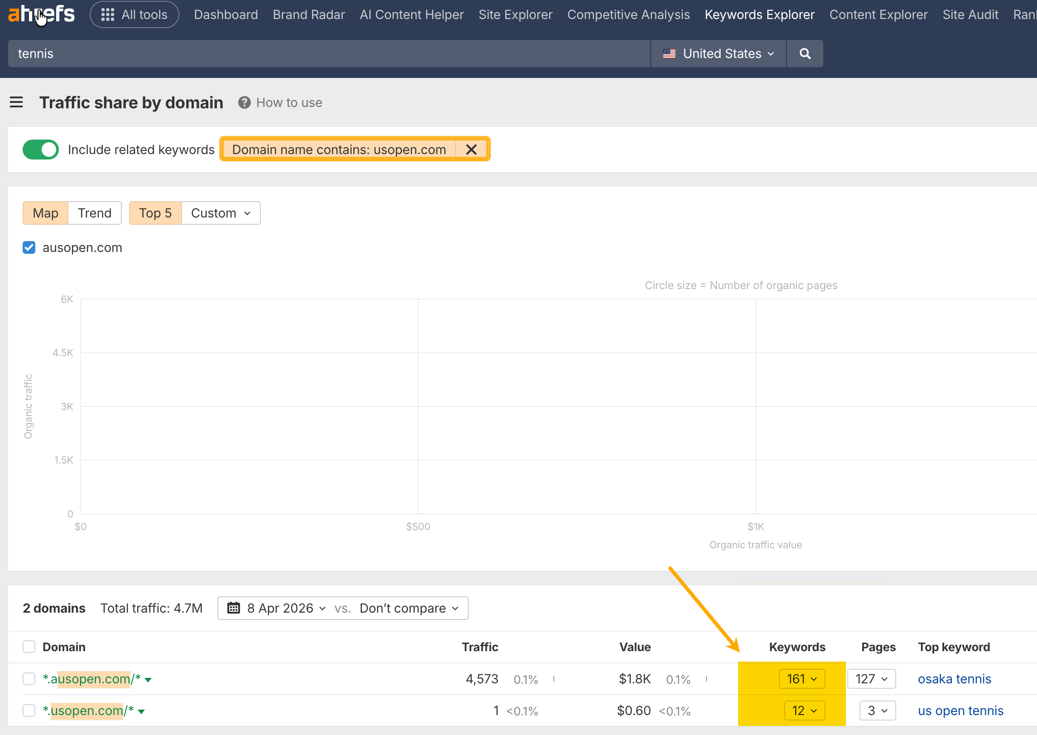Uncheck the ausopen.com chart checkbox

click(29, 247)
